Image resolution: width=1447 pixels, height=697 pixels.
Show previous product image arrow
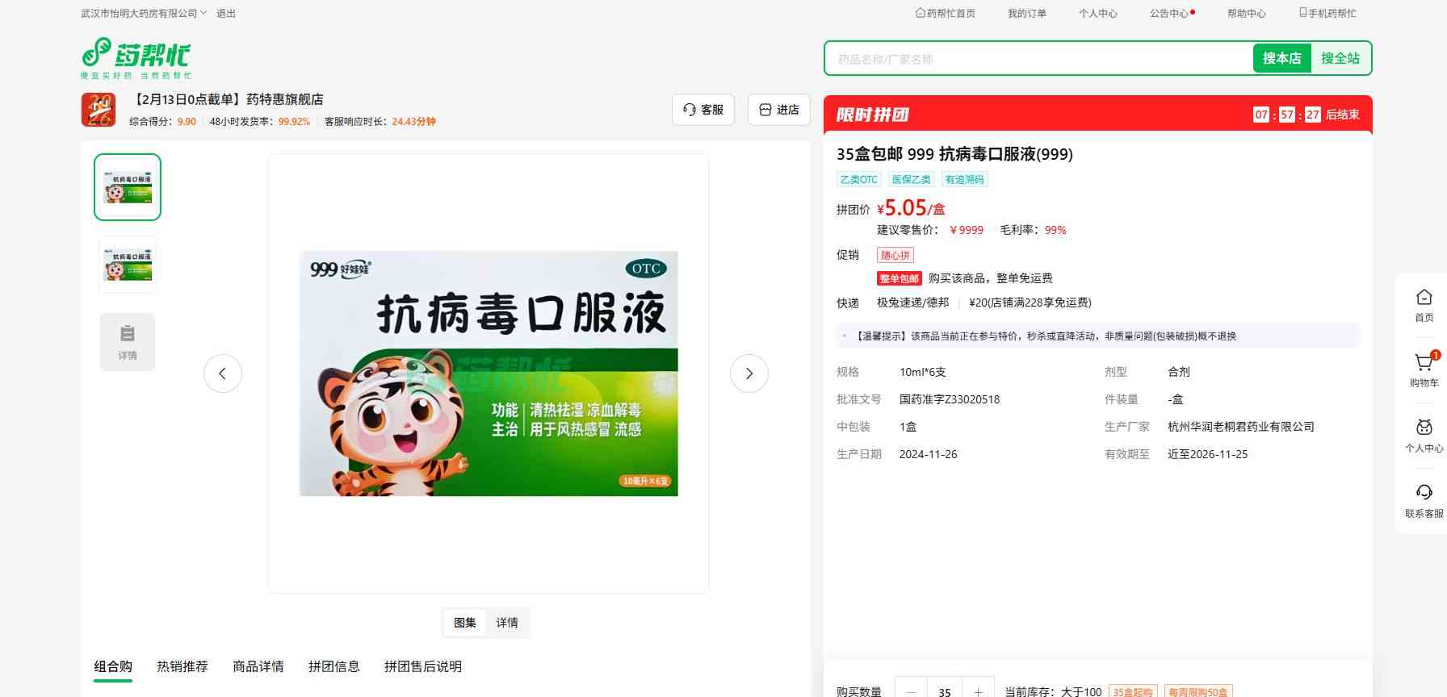click(223, 374)
